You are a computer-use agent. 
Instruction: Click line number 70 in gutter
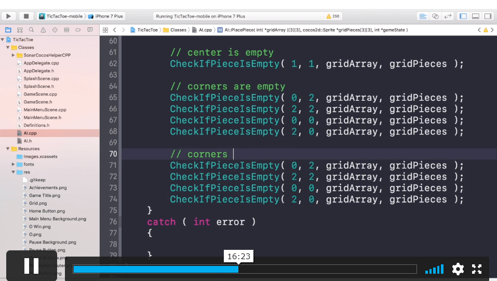point(113,154)
